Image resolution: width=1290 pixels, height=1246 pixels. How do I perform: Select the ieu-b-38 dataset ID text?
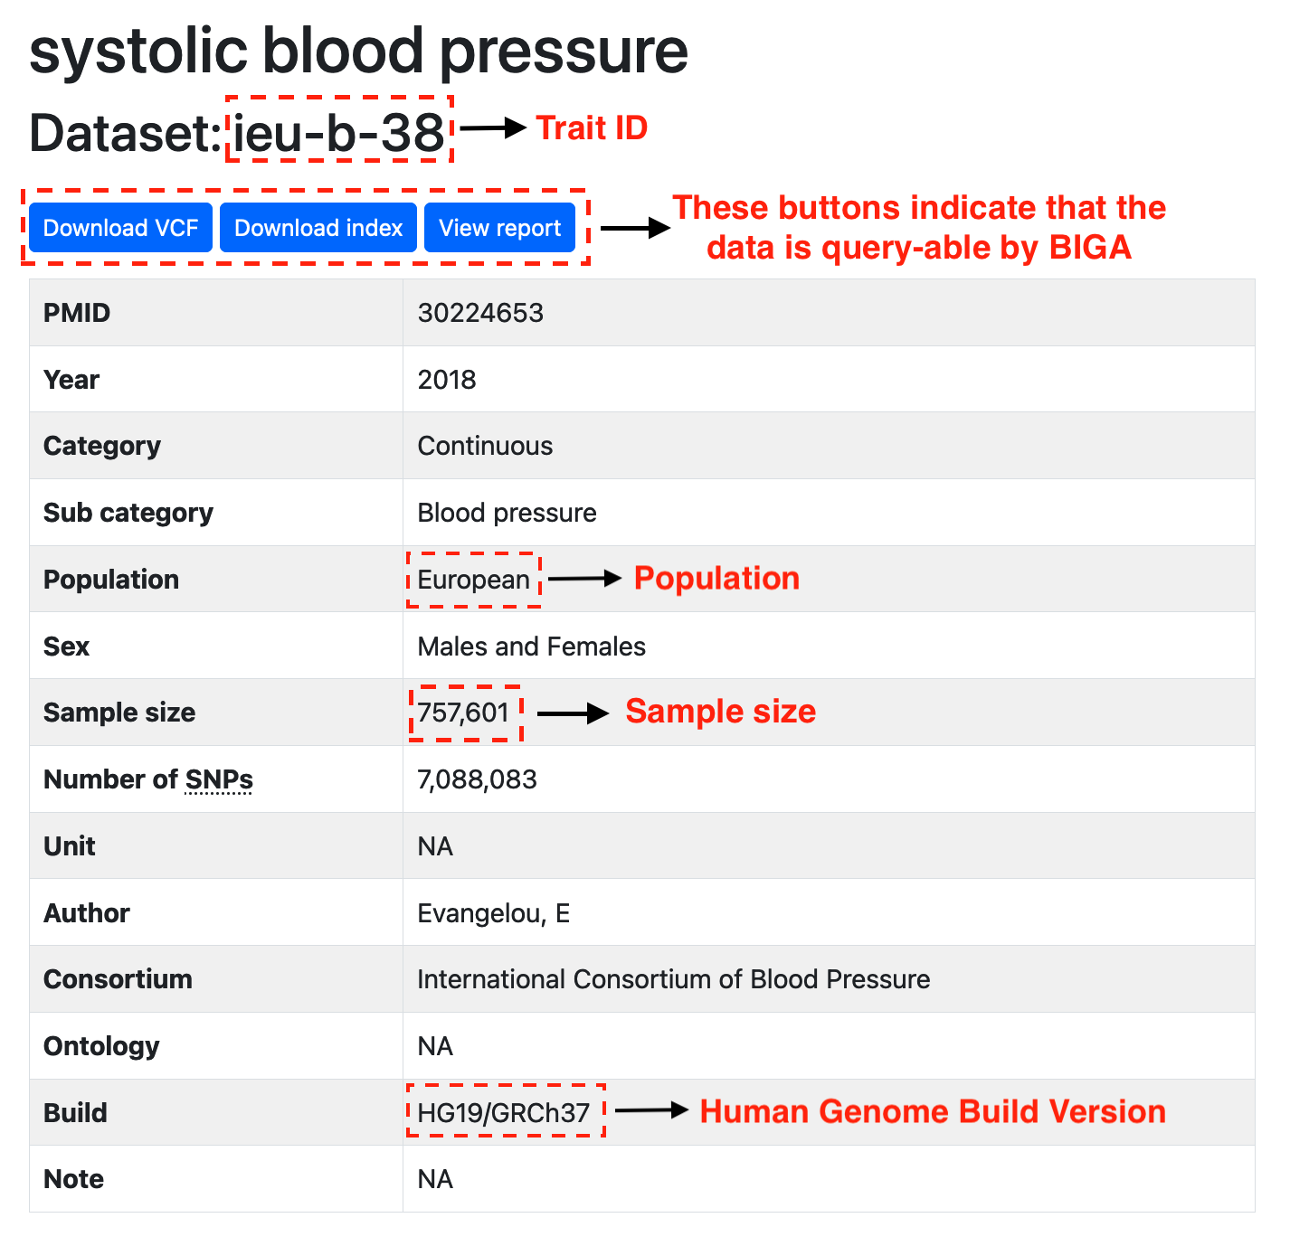338,133
